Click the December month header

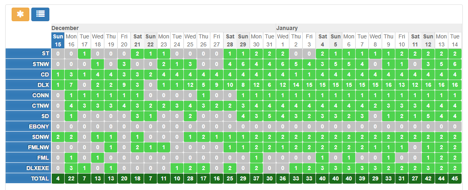65,28
